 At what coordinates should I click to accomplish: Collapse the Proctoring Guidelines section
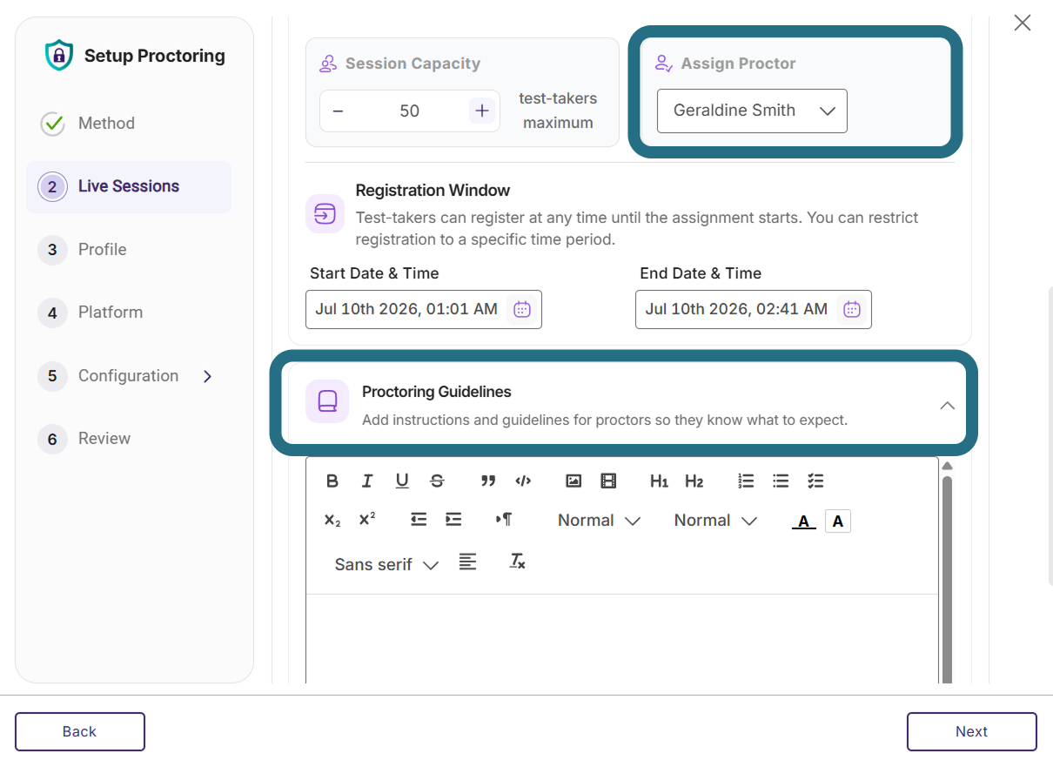point(948,406)
